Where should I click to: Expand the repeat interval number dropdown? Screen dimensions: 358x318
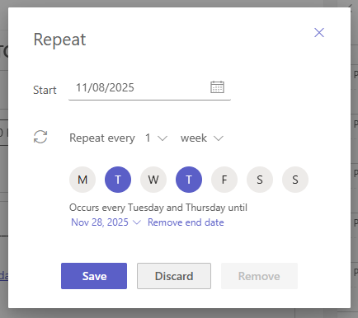tap(156, 138)
